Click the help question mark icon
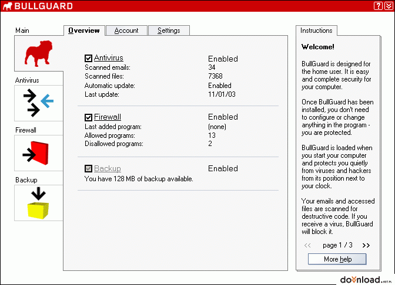Screen dimensions: 395x285 pyautogui.click(x=378, y=5)
